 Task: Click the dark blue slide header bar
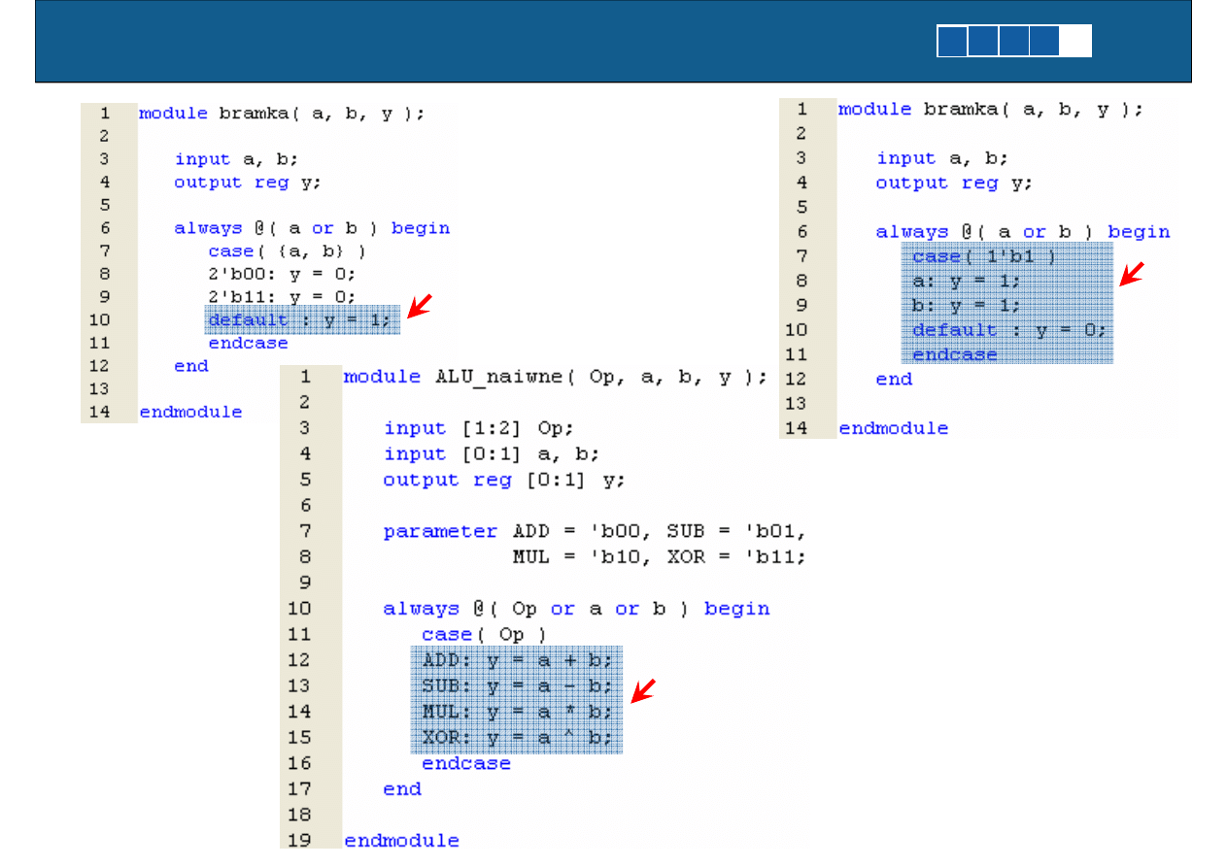486,42
